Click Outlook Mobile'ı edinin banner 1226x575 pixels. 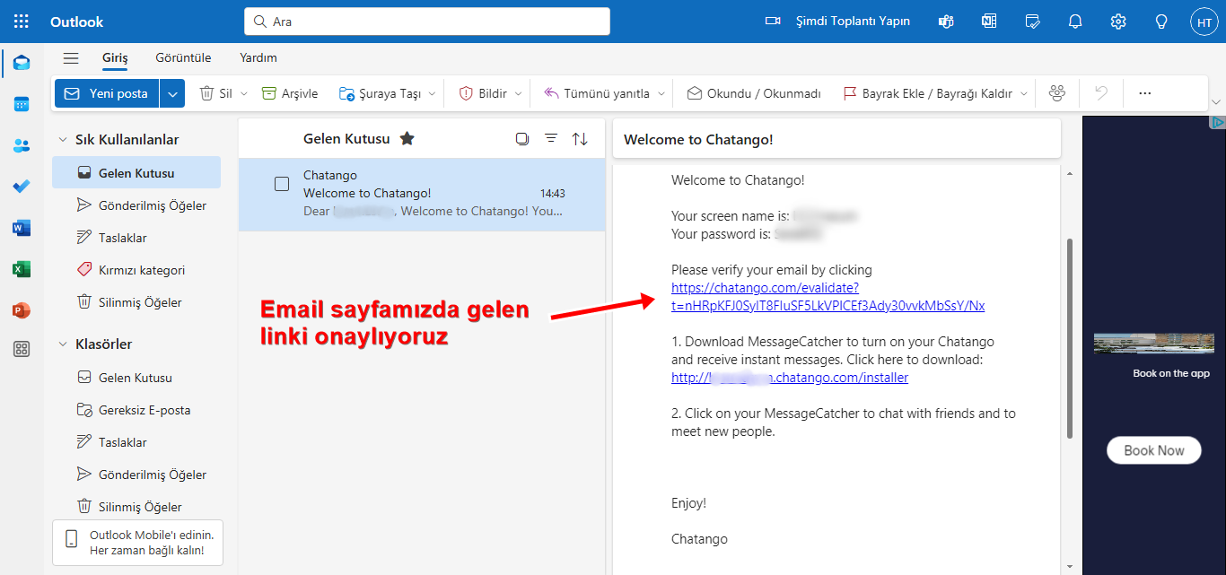(x=137, y=543)
